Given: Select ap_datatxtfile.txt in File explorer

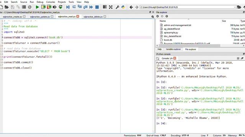Looking at the screenshot, I should coord(172,29).
